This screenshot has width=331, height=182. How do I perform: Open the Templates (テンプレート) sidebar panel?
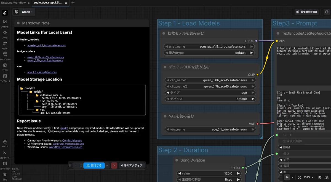pyautogui.click(x=5, y=78)
